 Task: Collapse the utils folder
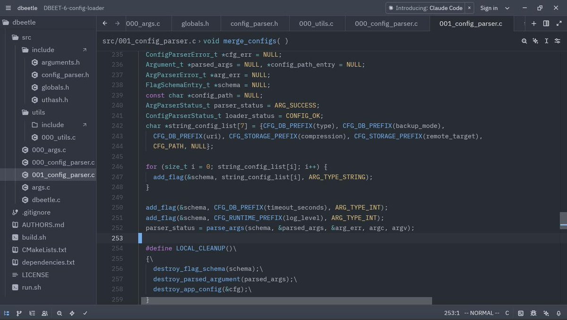pos(48,112)
